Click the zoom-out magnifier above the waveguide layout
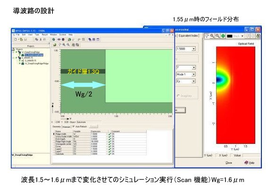 (68, 45)
